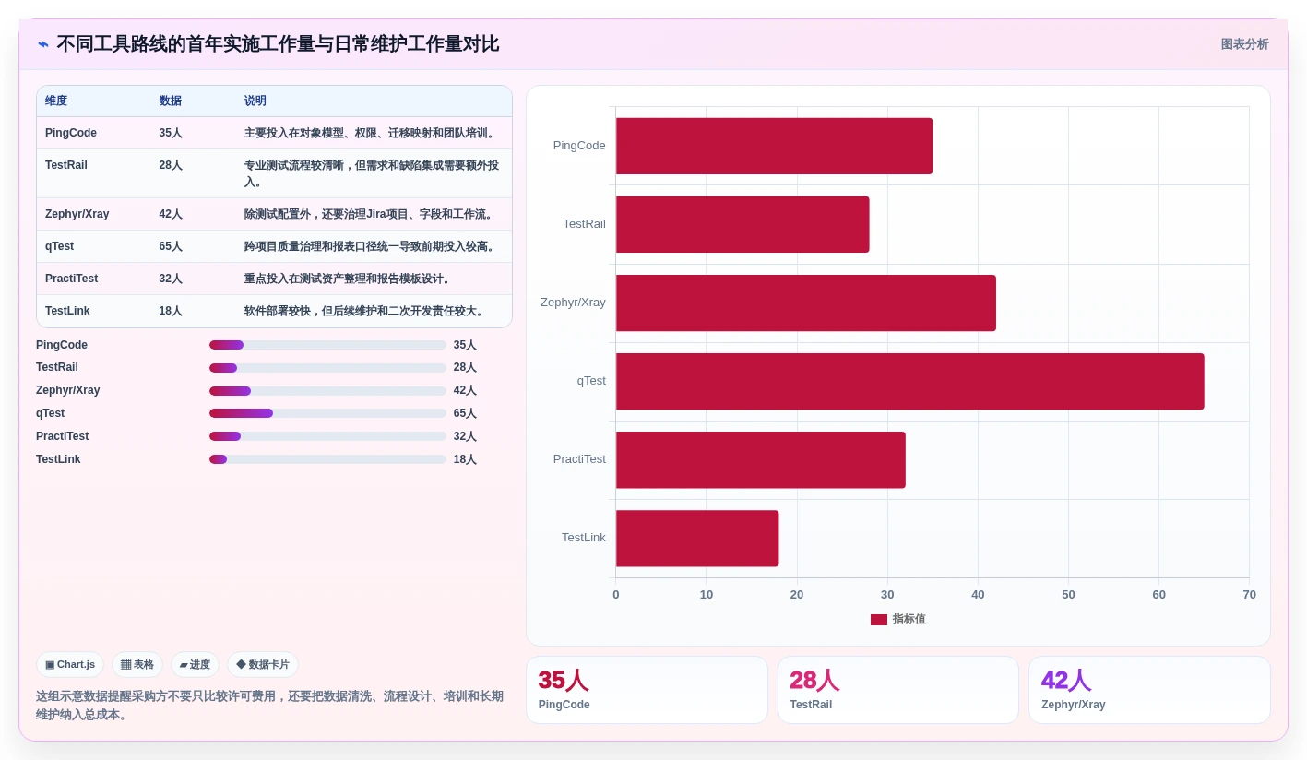The height and width of the screenshot is (760, 1307).
Task: Click the PractiTest progress bar
Action: tap(327, 436)
